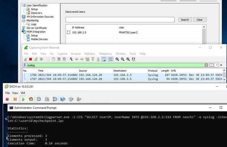Clear the syslog display filter with X

click(x=206, y=65)
